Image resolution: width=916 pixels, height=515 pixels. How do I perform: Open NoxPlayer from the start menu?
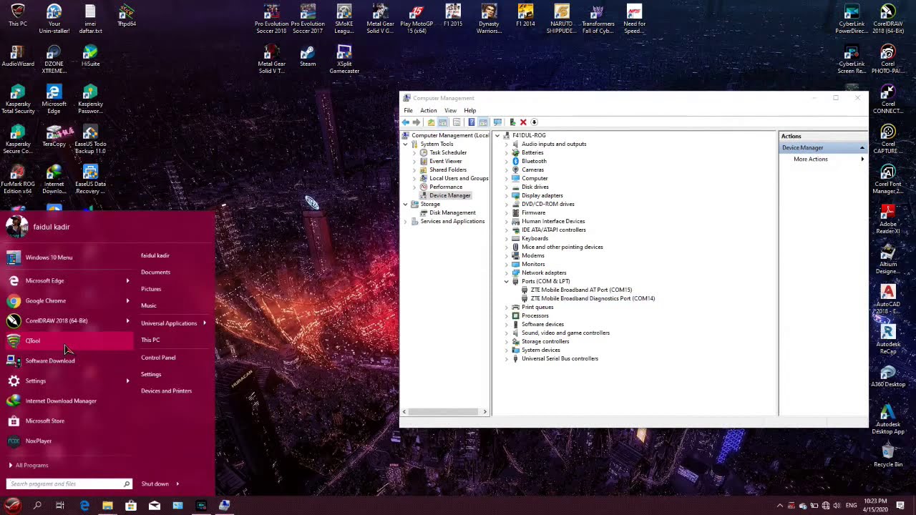pos(69,441)
